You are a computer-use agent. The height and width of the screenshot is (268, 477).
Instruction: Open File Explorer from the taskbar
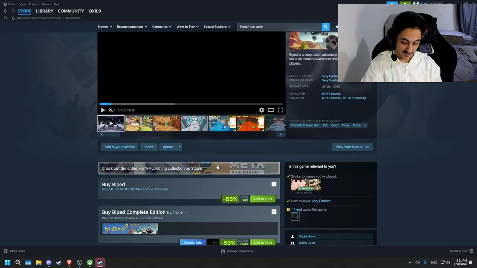click(38, 262)
